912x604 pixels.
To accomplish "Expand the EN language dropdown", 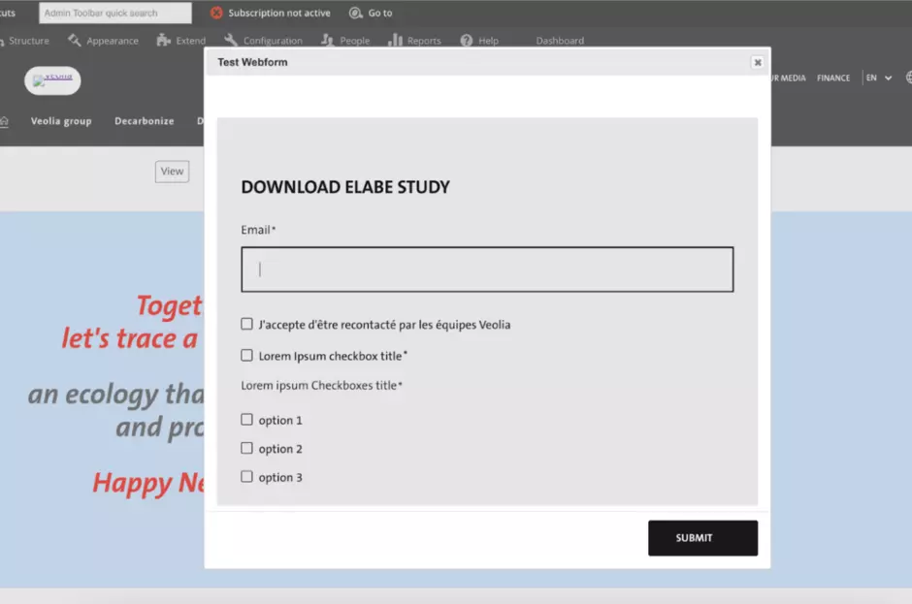I will [876, 78].
